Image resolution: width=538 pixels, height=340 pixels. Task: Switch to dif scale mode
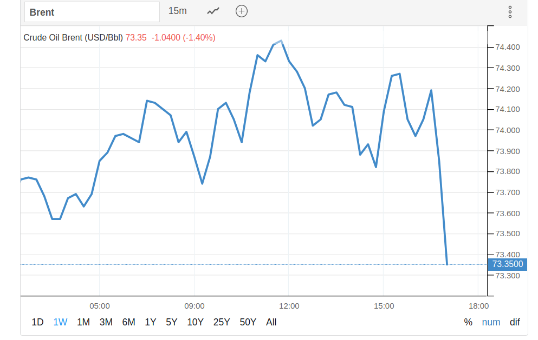(515, 322)
